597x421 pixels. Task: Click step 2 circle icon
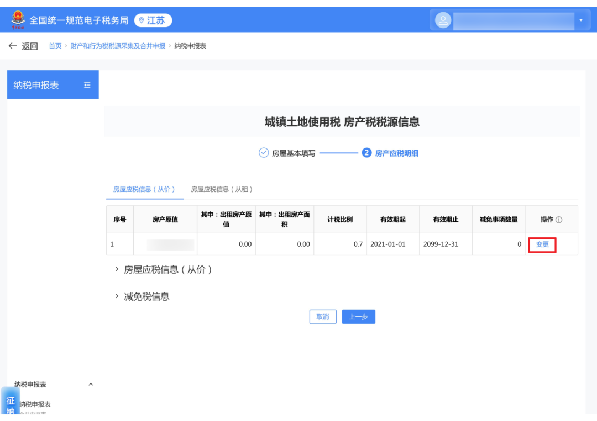click(x=366, y=153)
